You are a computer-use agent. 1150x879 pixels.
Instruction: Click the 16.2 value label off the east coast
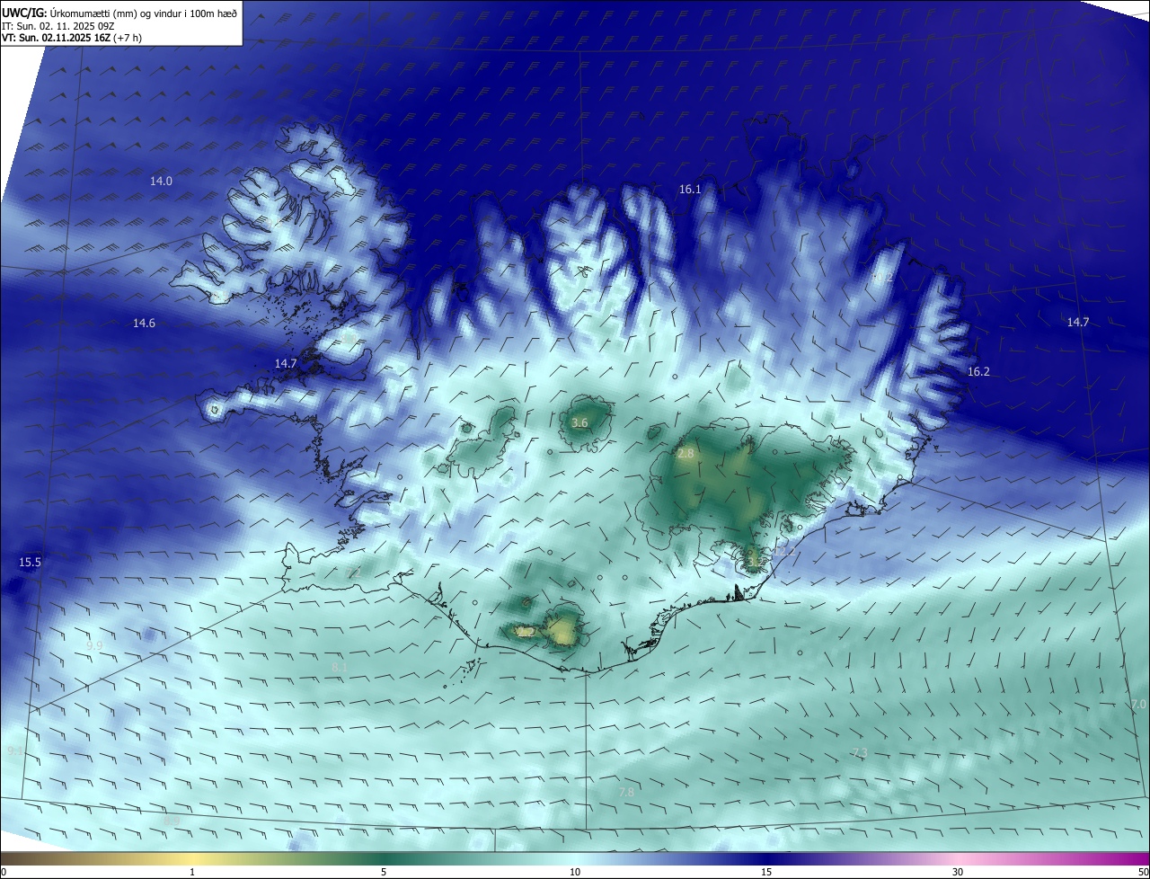tap(978, 371)
